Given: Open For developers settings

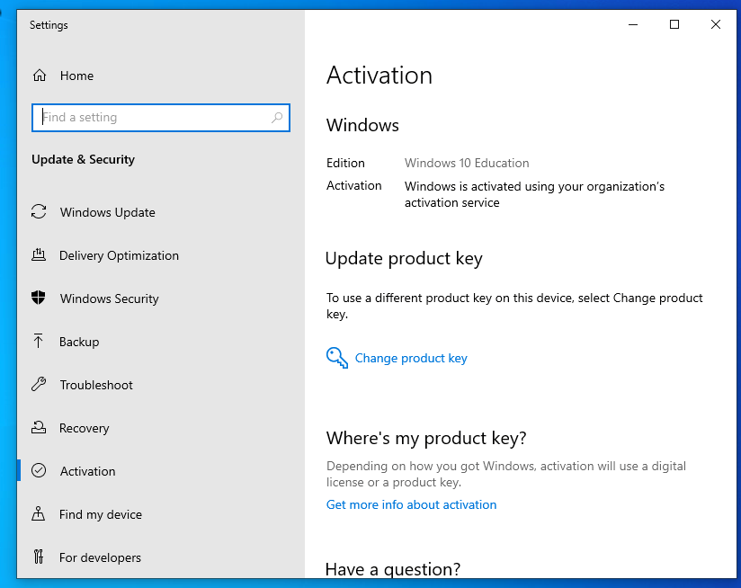Looking at the screenshot, I should click(161, 557).
